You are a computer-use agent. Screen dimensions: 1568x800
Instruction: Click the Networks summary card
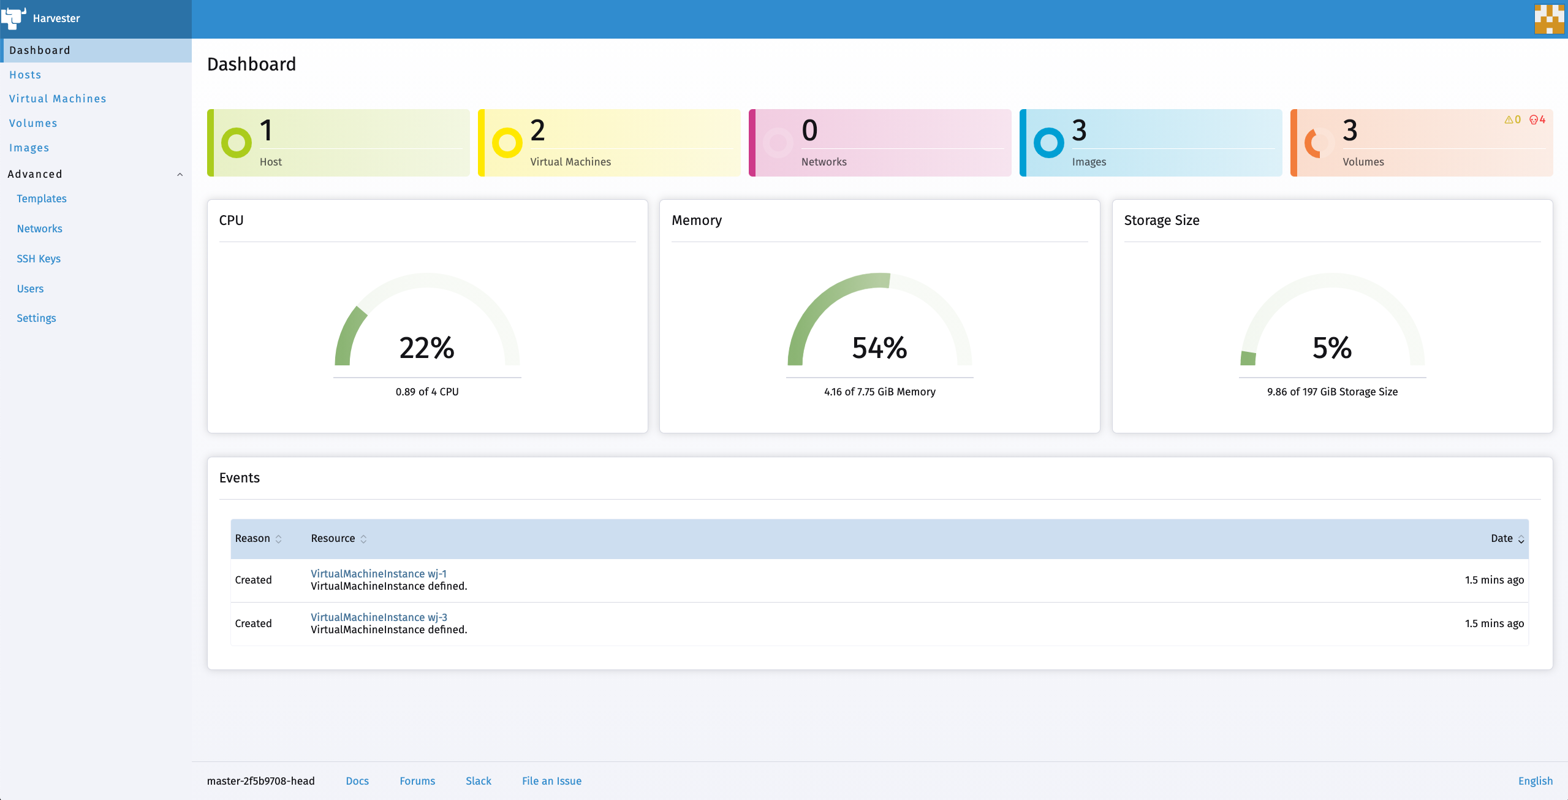click(879, 143)
